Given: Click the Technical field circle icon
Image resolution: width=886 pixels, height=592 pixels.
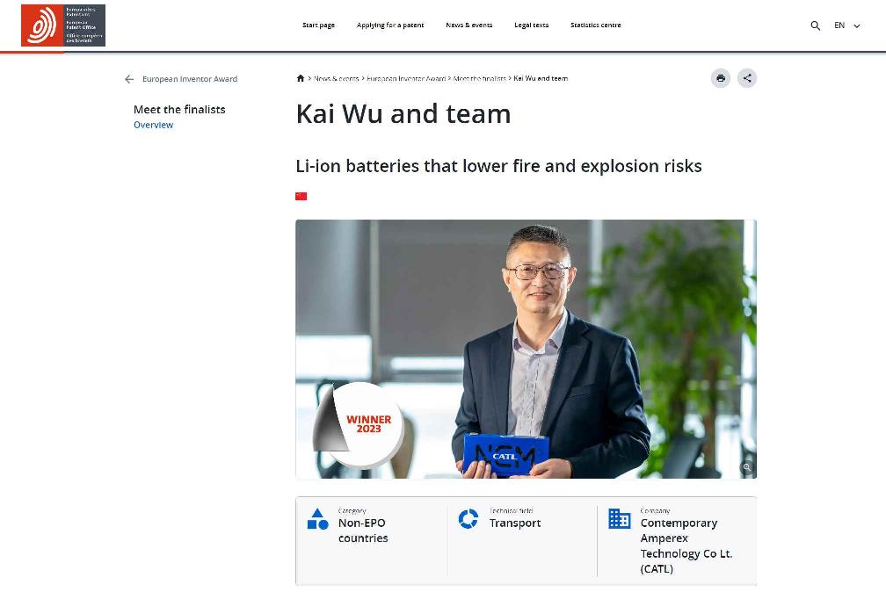Looking at the screenshot, I should pos(468,518).
